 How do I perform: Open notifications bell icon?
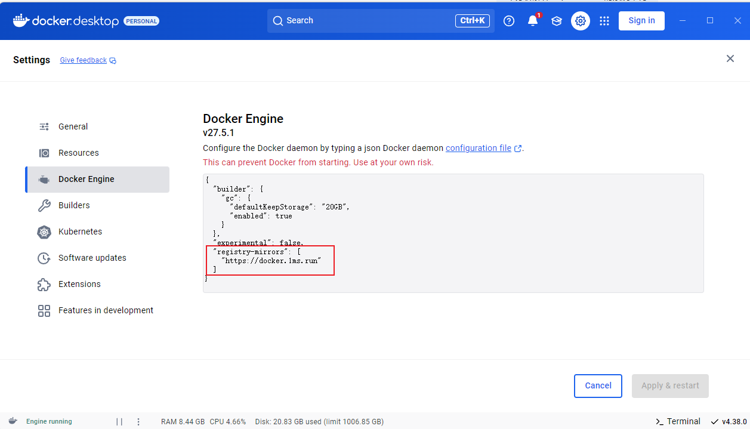coord(533,21)
